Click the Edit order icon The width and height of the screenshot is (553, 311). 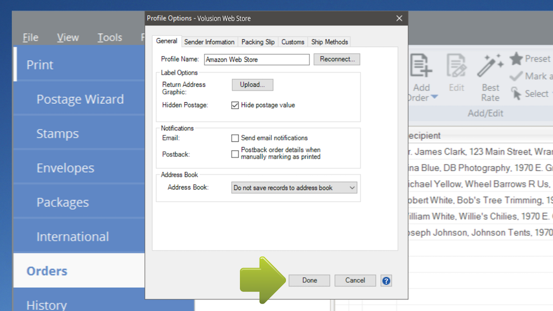click(x=456, y=66)
